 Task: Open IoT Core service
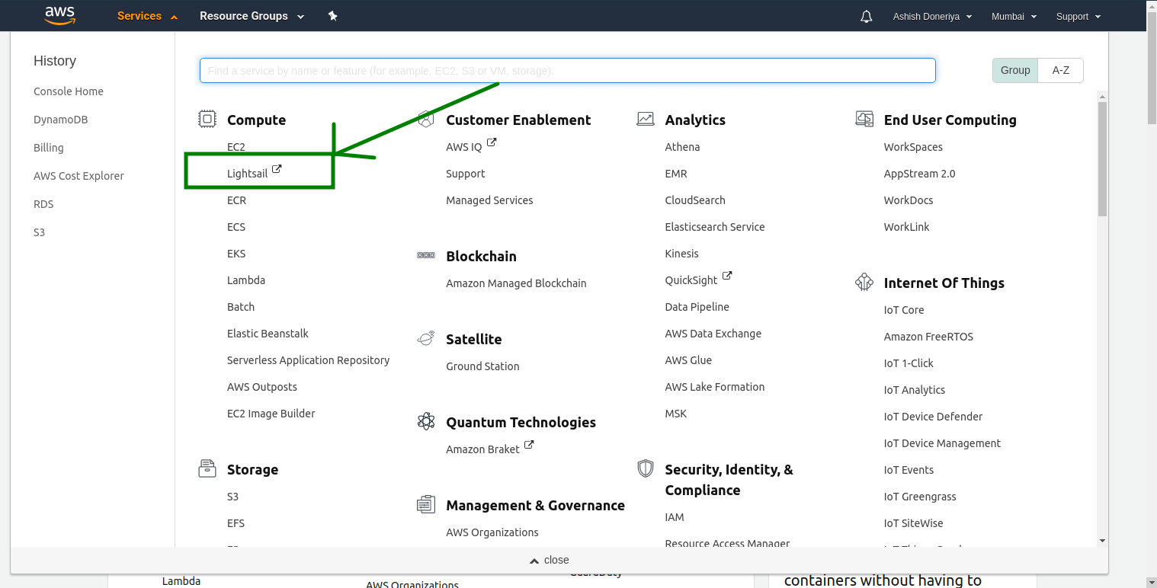click(x=904, y=310)
